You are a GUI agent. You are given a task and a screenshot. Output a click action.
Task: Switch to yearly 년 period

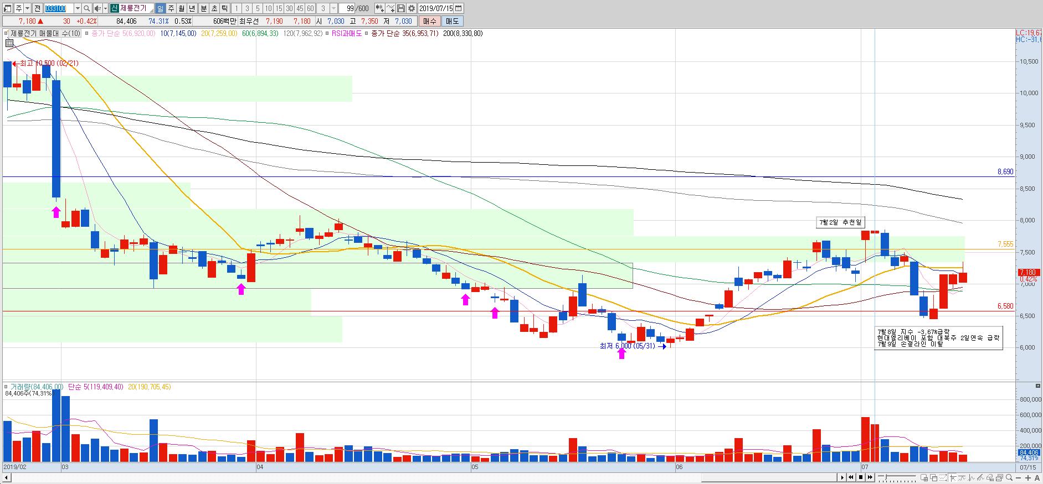pyautogui.click(x=192, y=8)
